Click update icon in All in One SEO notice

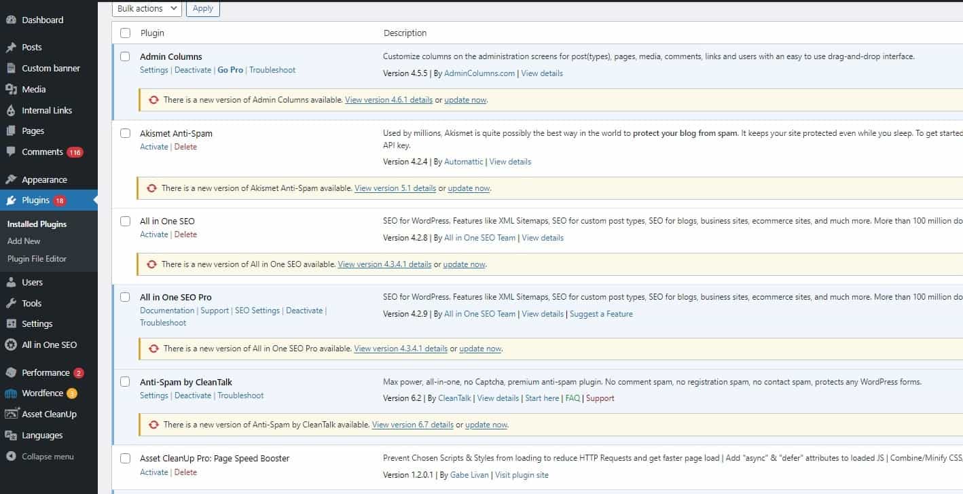[x=151, y=264]
